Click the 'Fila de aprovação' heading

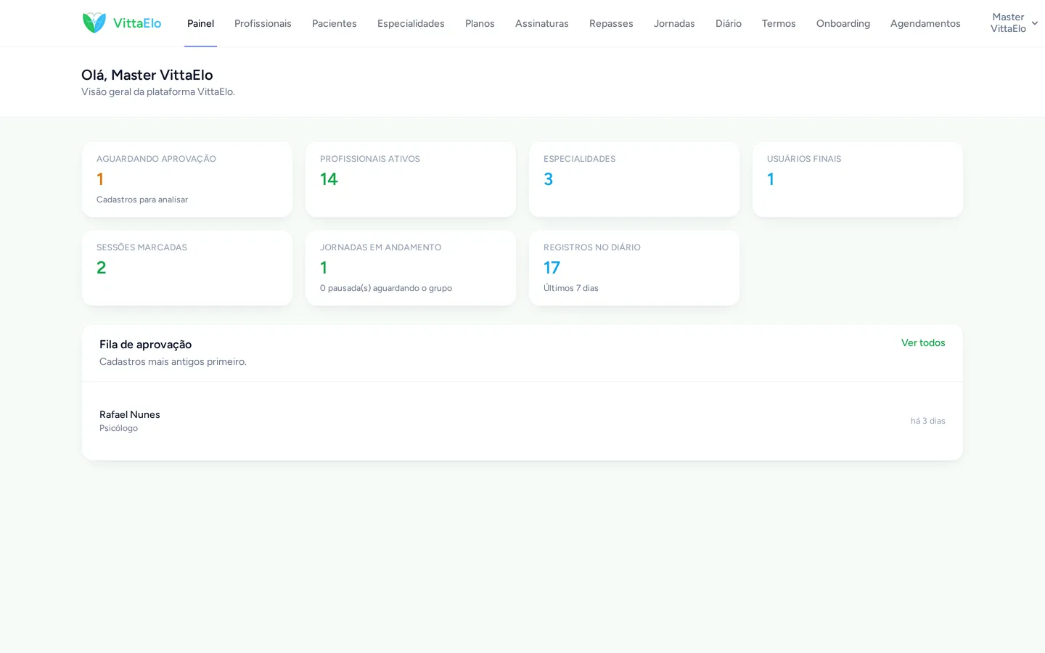[146, 345]
